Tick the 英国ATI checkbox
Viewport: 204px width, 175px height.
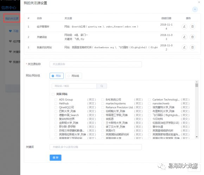click(103, 130)
